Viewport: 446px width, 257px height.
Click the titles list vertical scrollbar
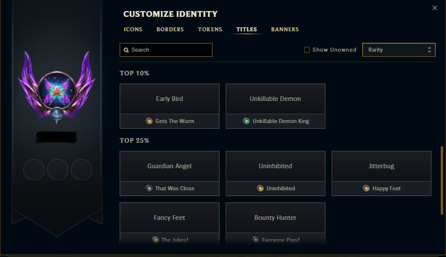(x=442, y=180)
